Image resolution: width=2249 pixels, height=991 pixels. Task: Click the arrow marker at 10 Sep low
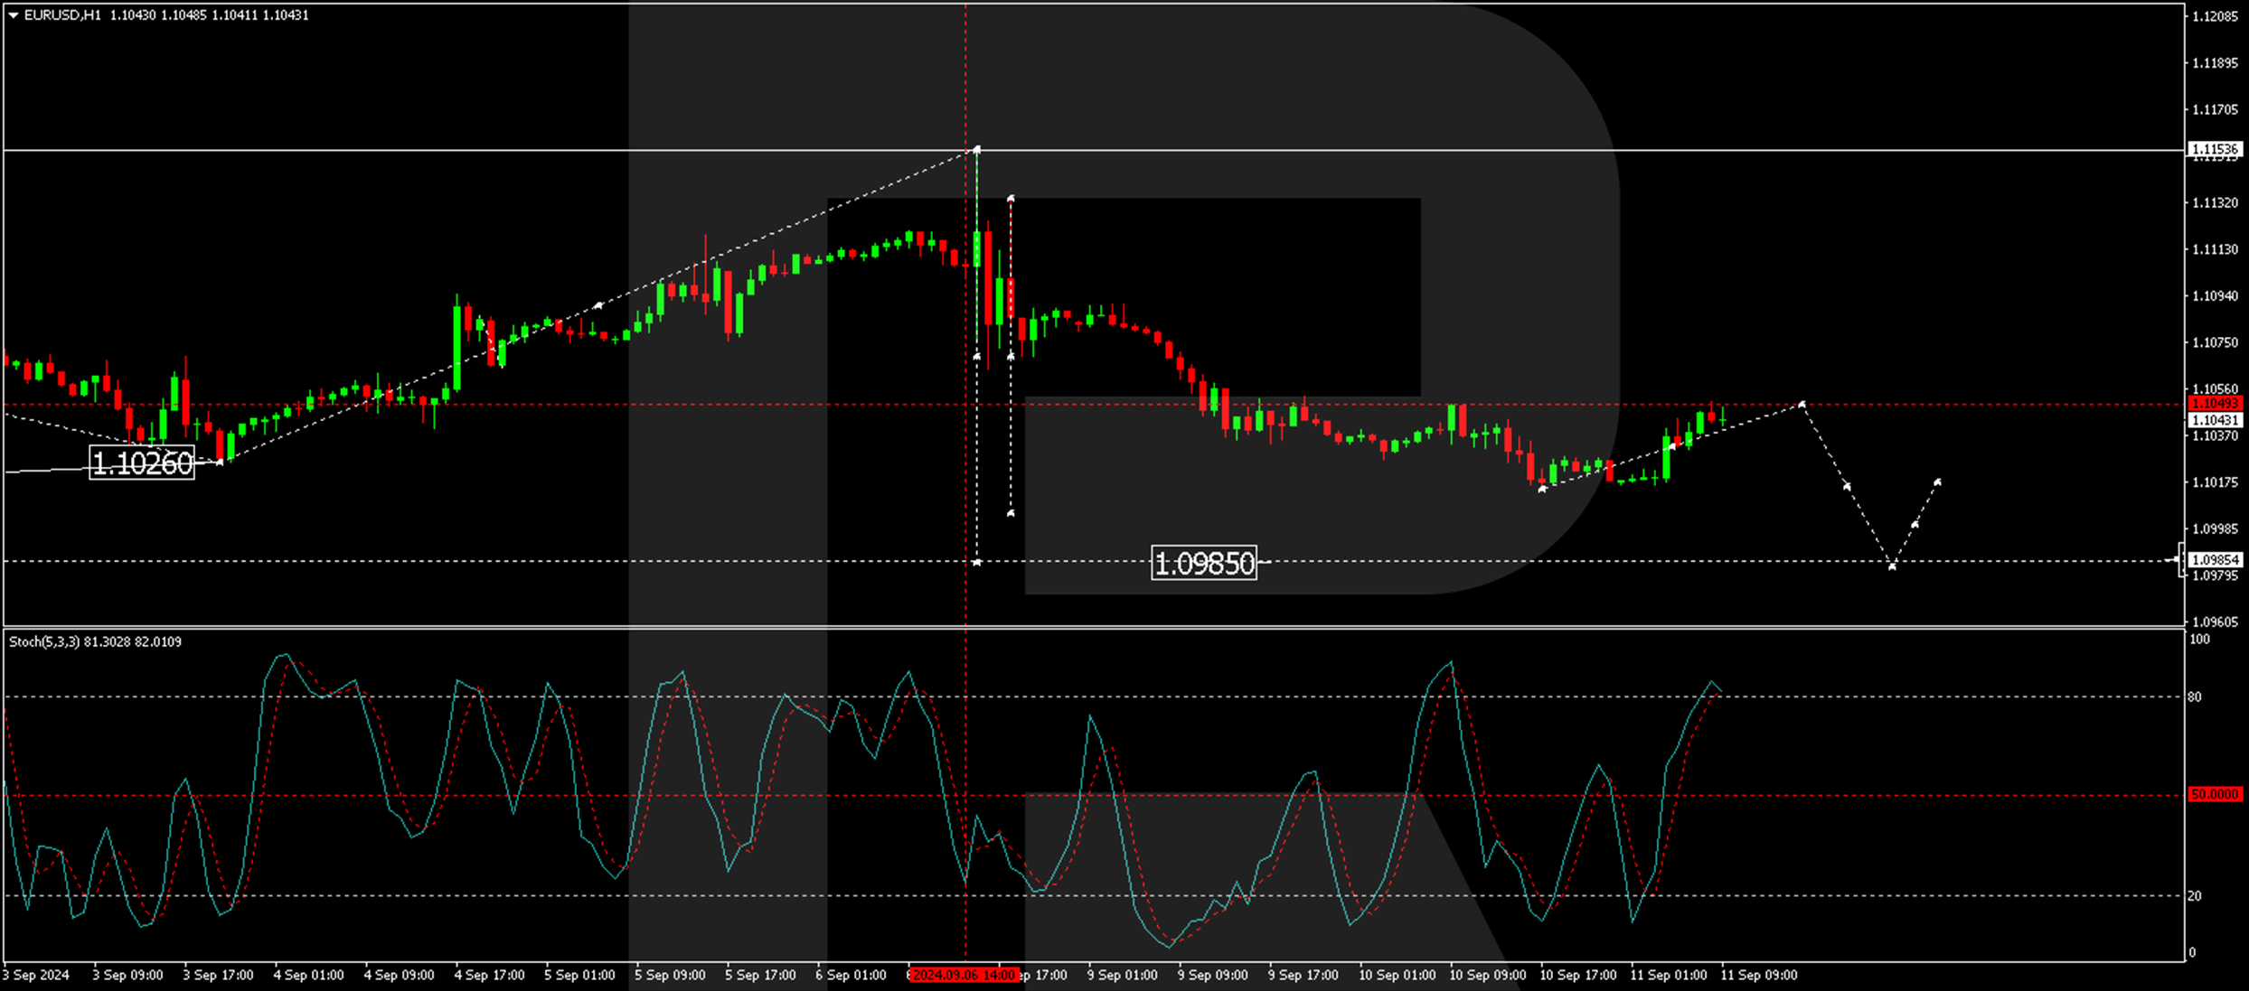pyautogui.click(x=1542, y=489)
